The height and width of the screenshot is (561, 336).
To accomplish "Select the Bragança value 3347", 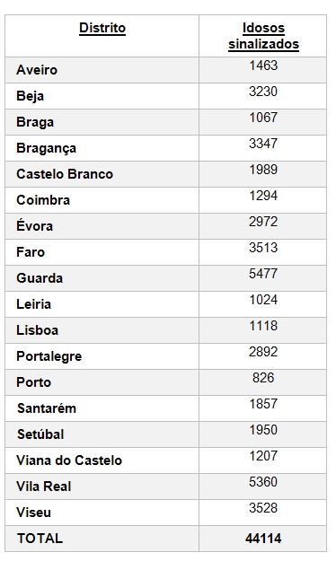I will [263, 144].
